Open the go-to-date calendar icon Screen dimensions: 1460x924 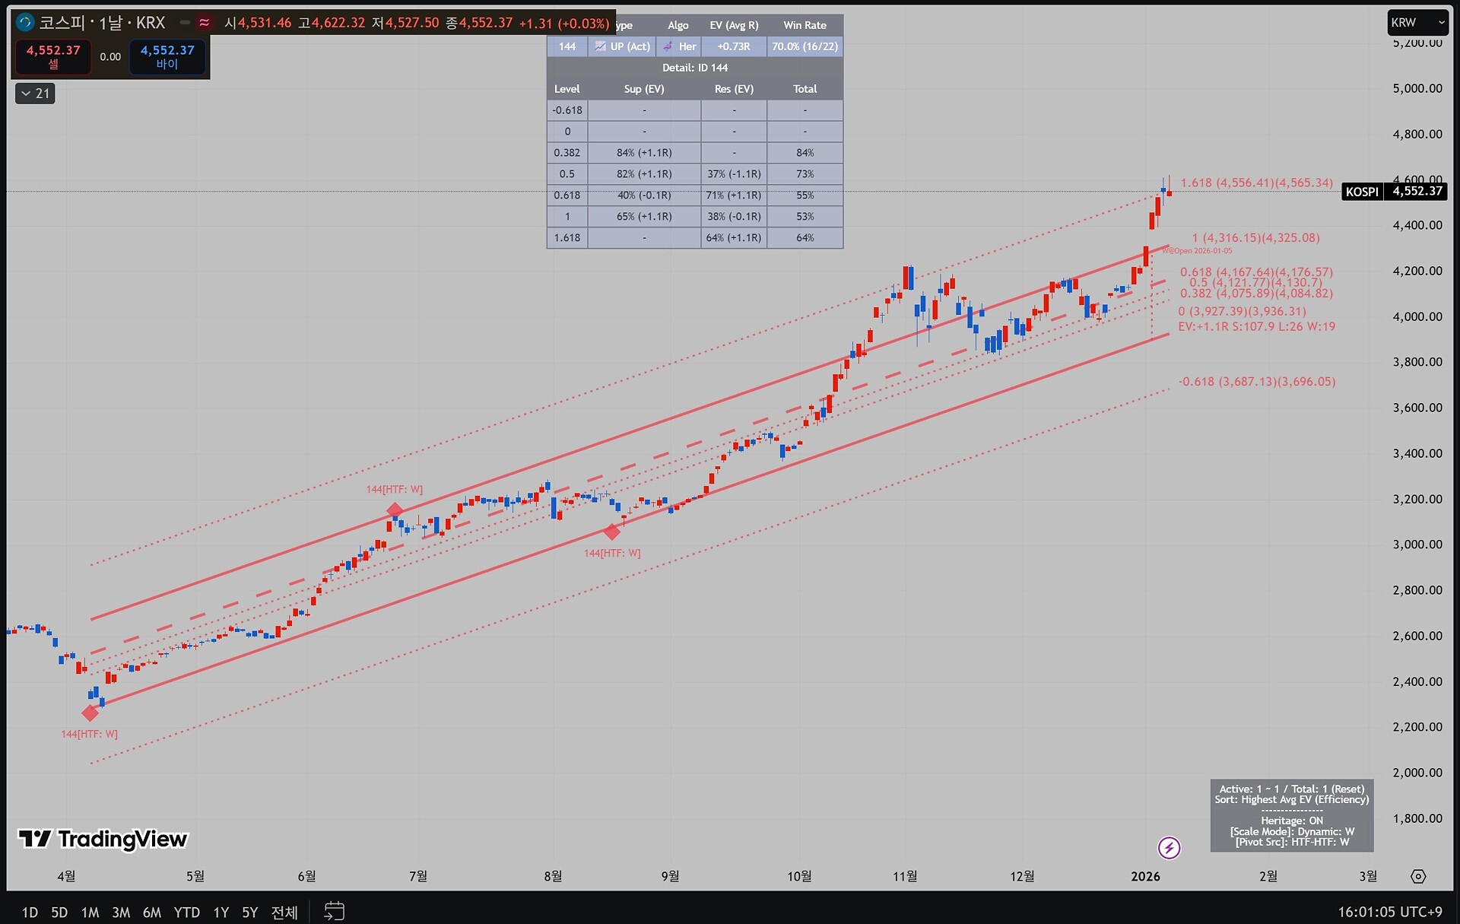coord(335,911)
